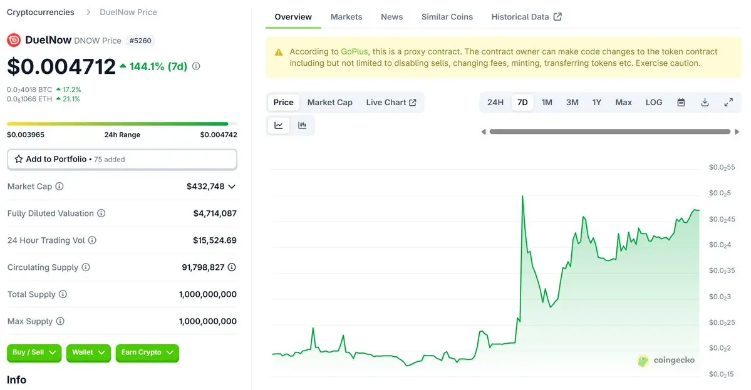This screenshot has height=390, width=751.
Task: Show Market Cap info tooltip icon
Action: tap(60, 186)
